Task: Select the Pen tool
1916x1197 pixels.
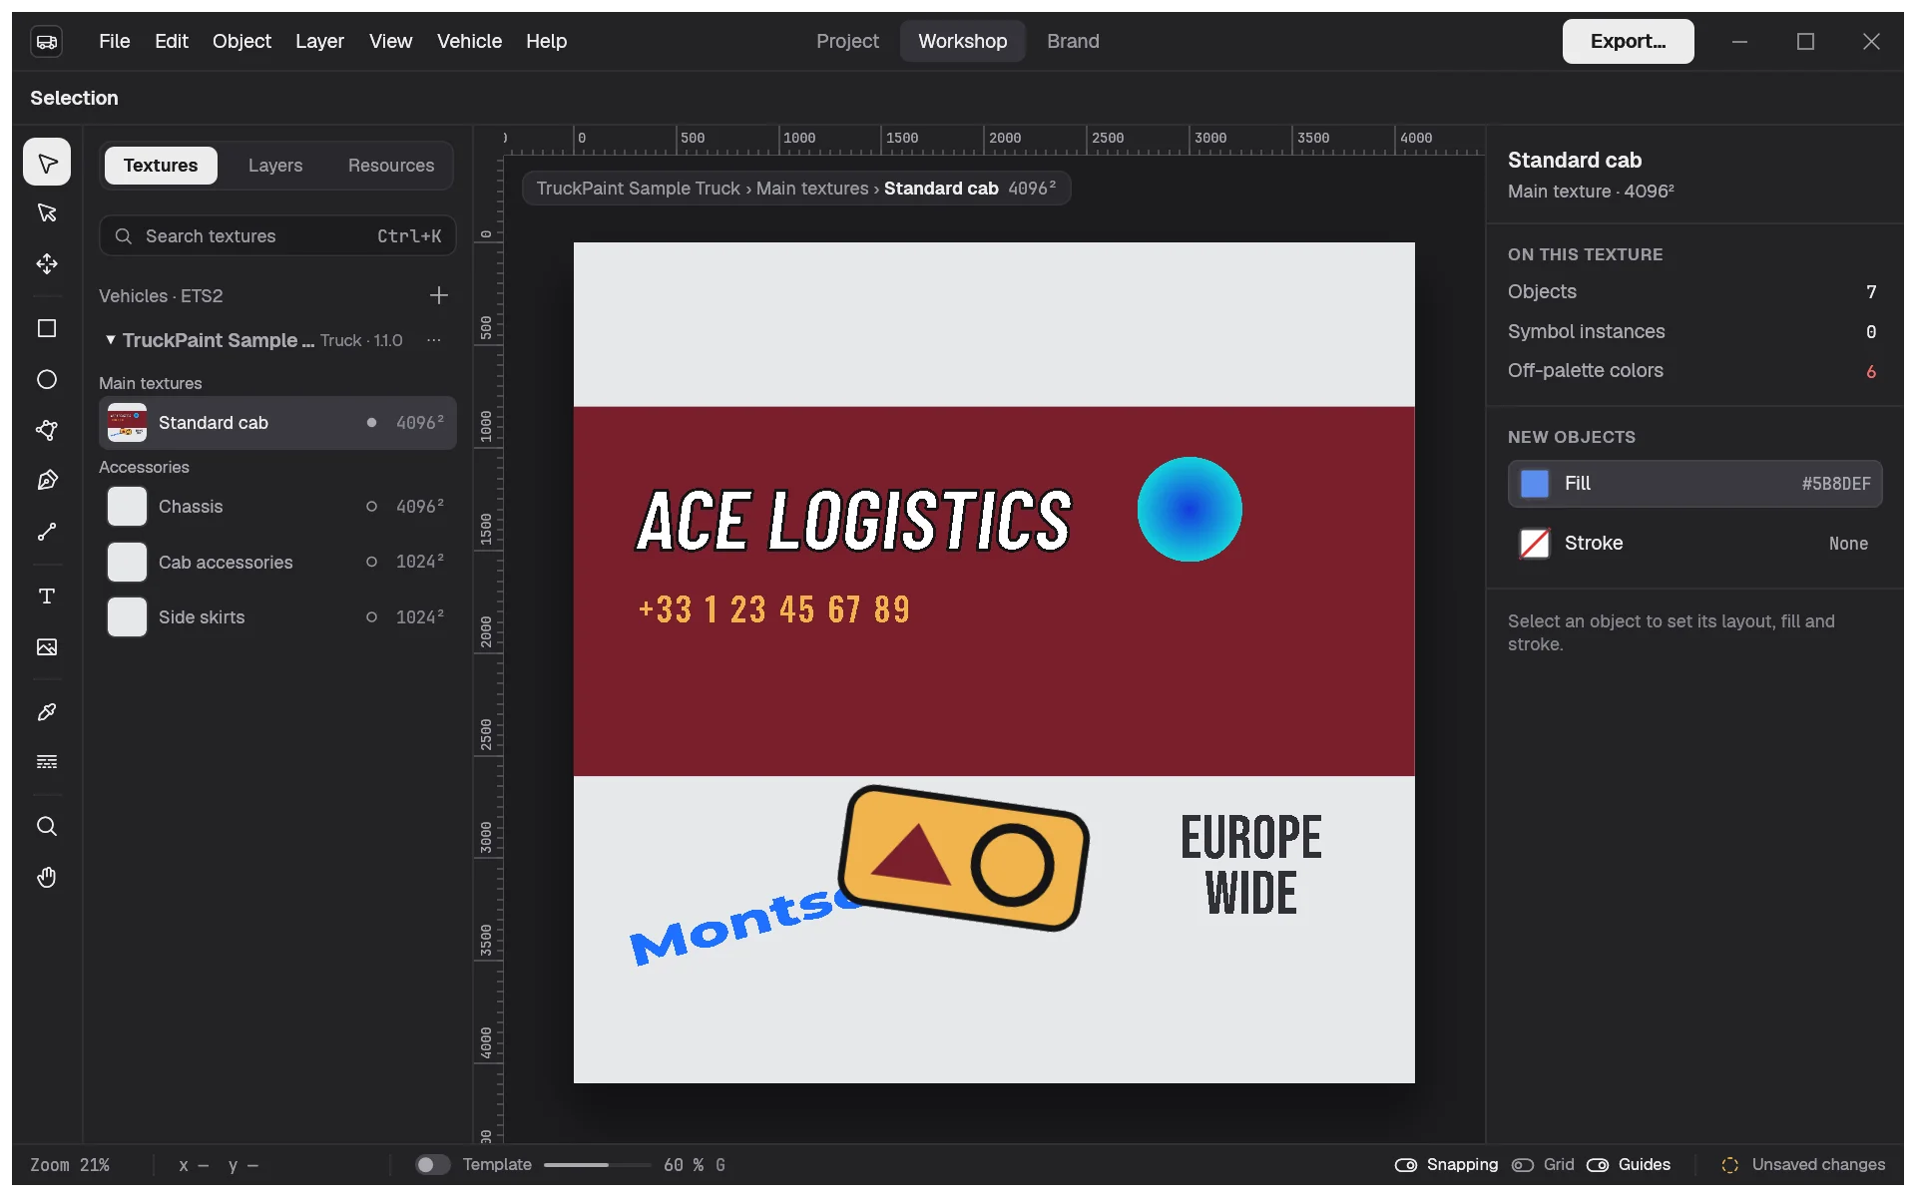Action: pos(47,481)
